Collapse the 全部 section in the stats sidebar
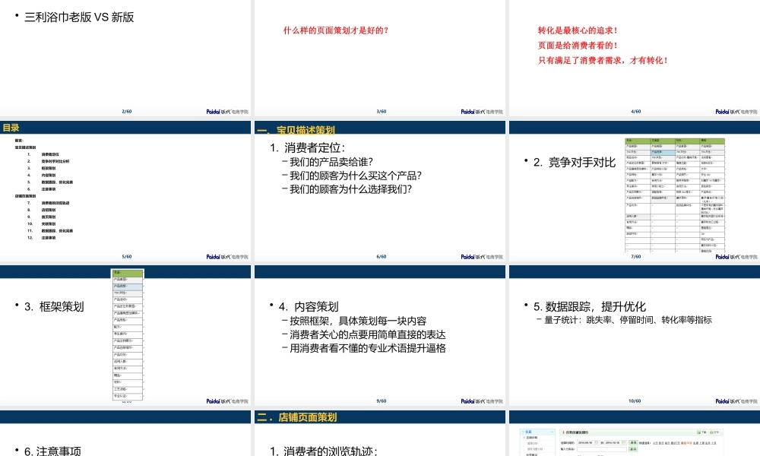Viewport: 760px width, 456px height. pyautogui.click(x=552, y=430)
